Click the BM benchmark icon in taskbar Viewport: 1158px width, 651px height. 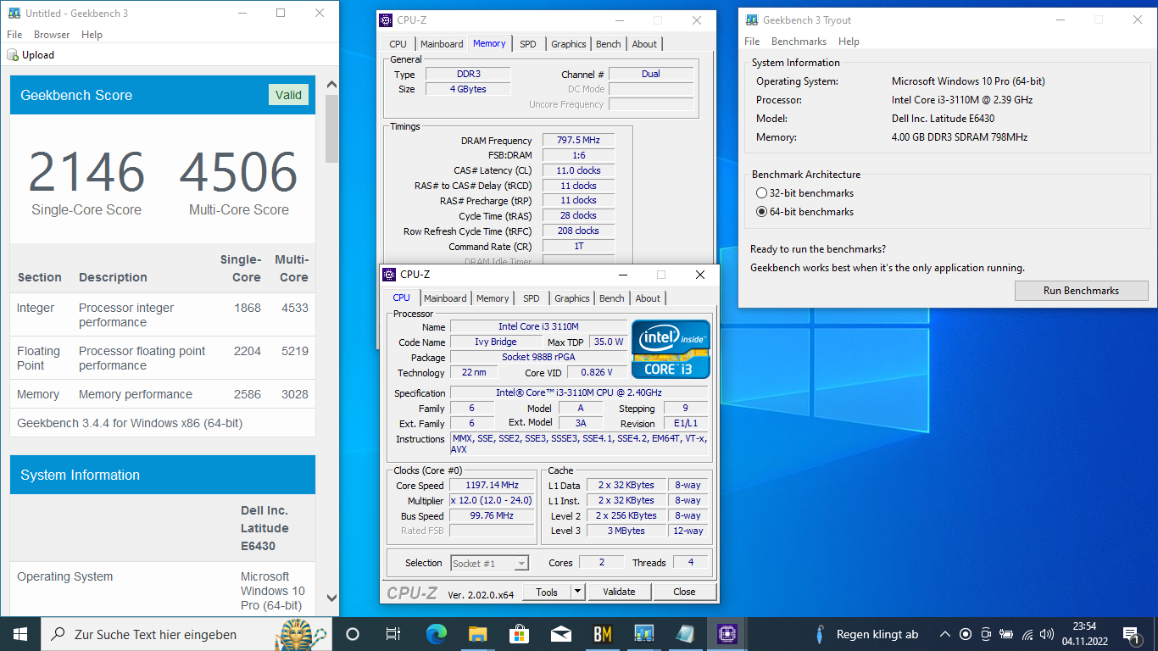coord(602,634)
